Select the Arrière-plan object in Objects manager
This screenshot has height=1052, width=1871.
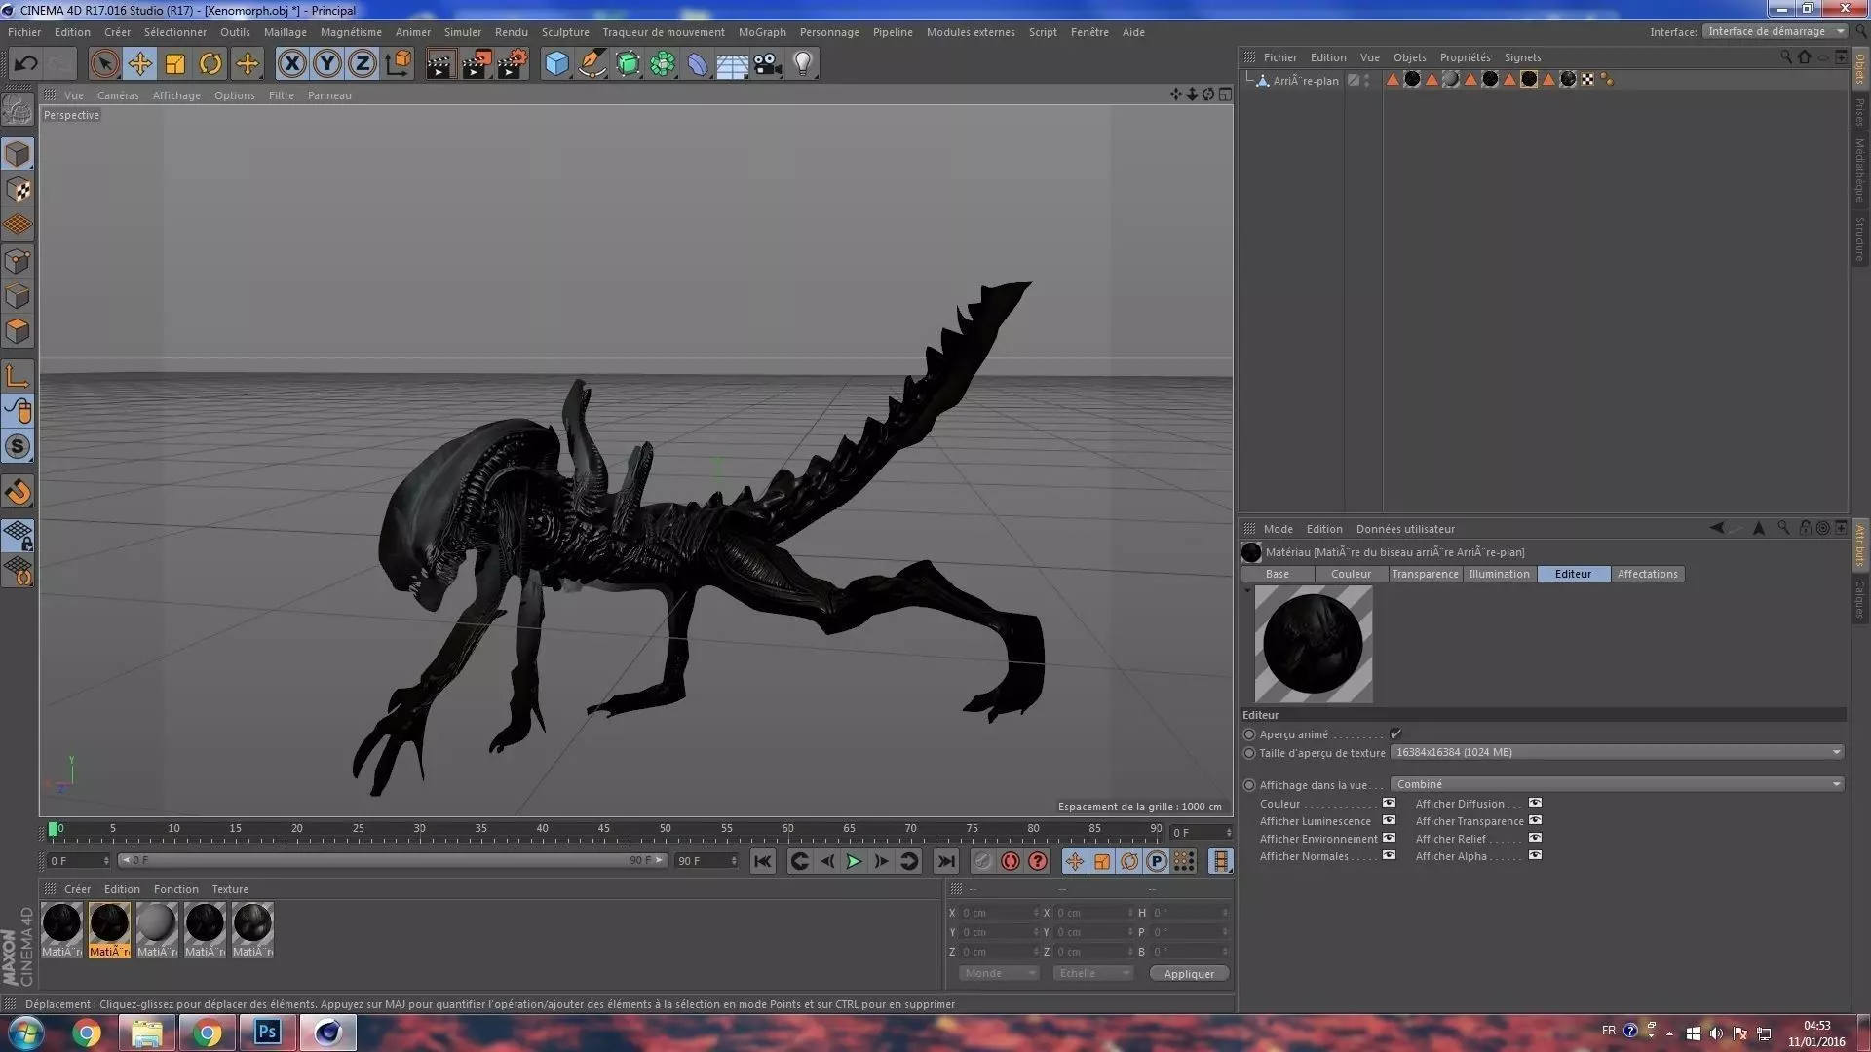[x=1306, y=81]
